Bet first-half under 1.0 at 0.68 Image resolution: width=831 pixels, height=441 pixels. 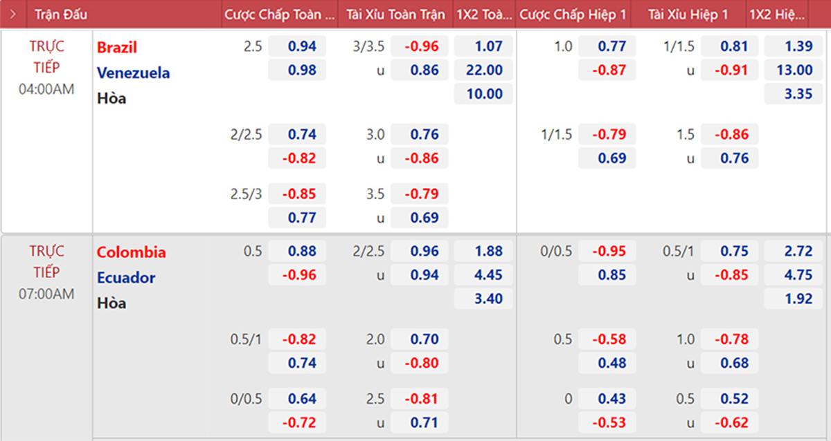(x=730, y=362)
